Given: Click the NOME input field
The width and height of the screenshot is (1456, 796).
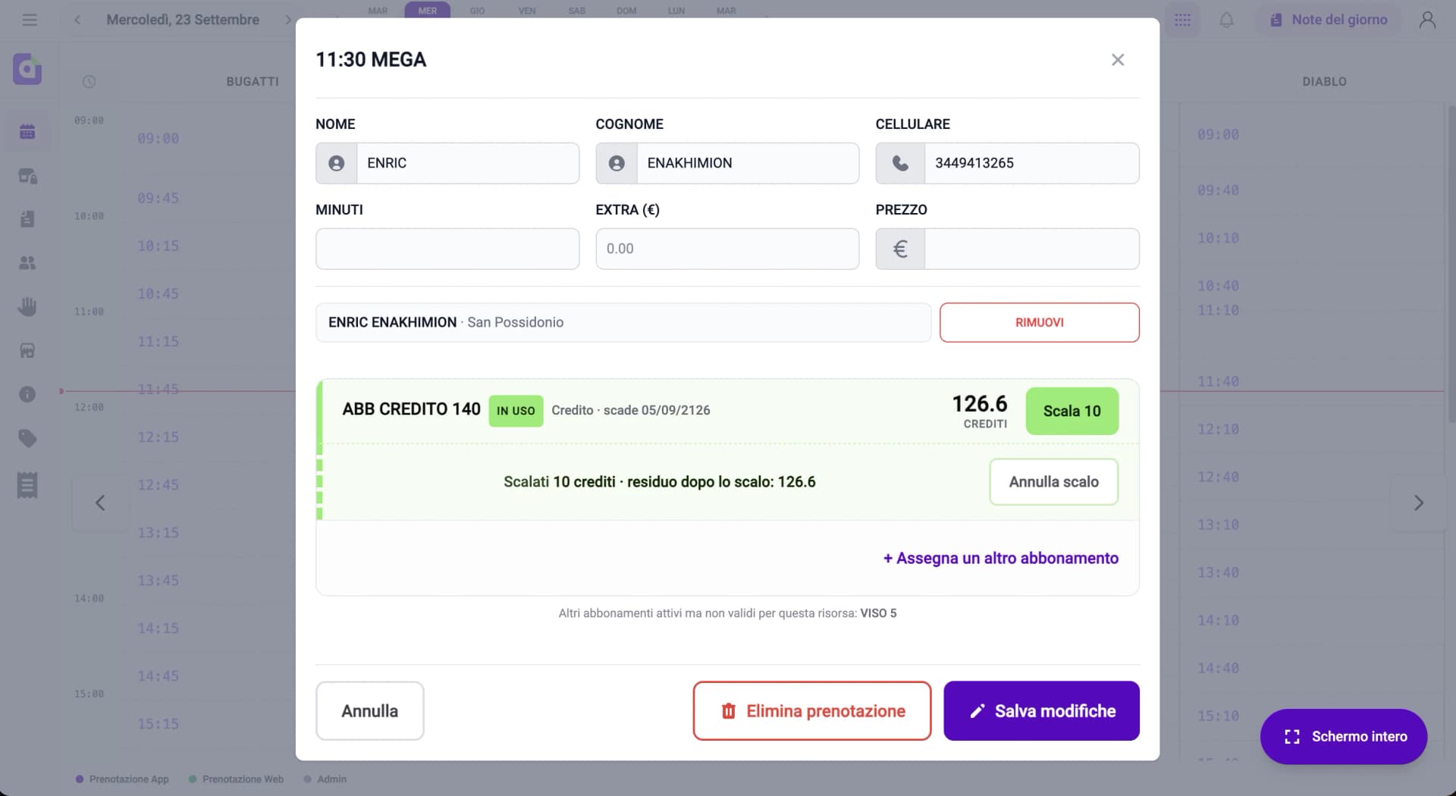Looking at the screenshot, I should click(447, 163).
